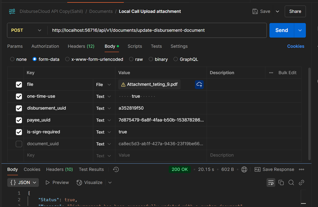Open the JSON format dropdown
This screenshot has height=207, width=318.
click(23, 182)
